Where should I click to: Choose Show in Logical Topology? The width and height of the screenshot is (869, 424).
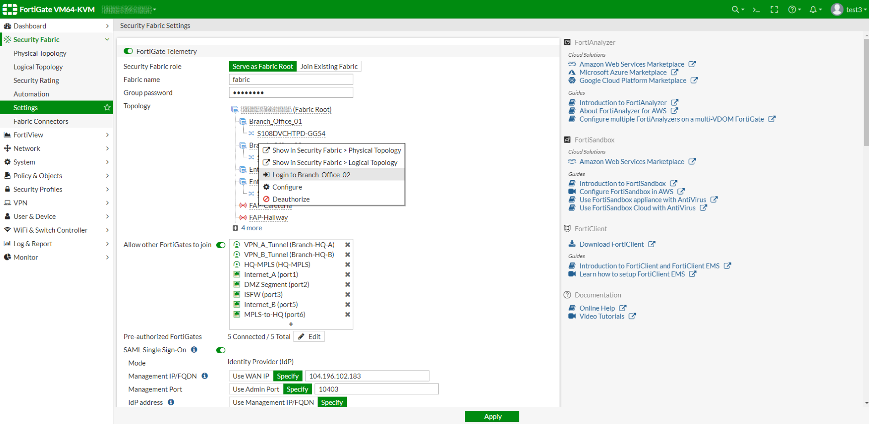[x=332, y=163]
